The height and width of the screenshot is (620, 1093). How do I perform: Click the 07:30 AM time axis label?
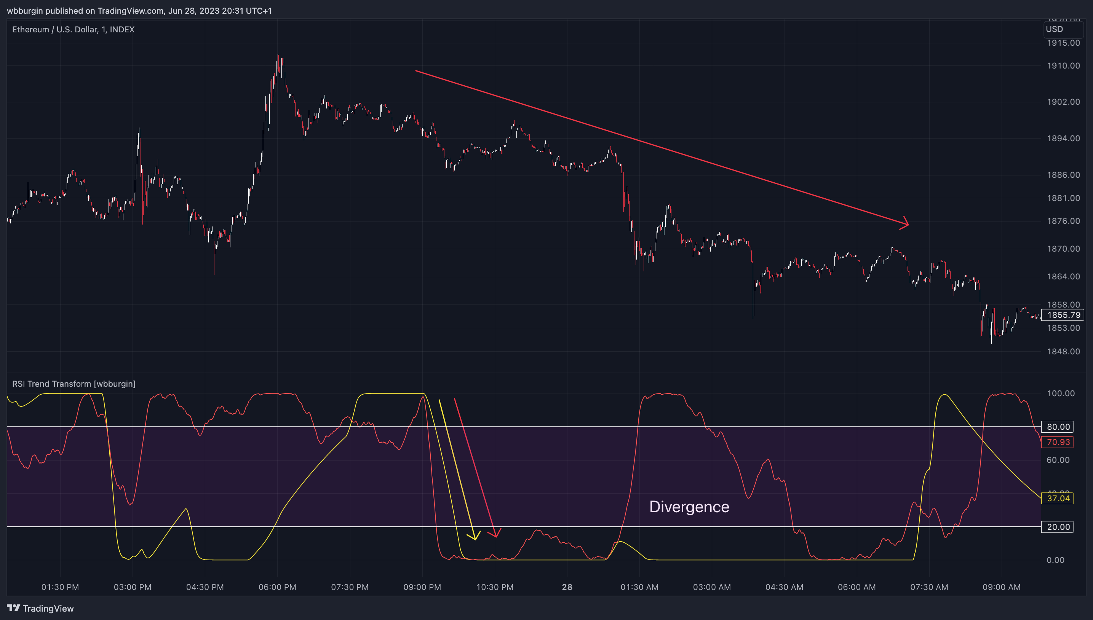tap(929, 587)
